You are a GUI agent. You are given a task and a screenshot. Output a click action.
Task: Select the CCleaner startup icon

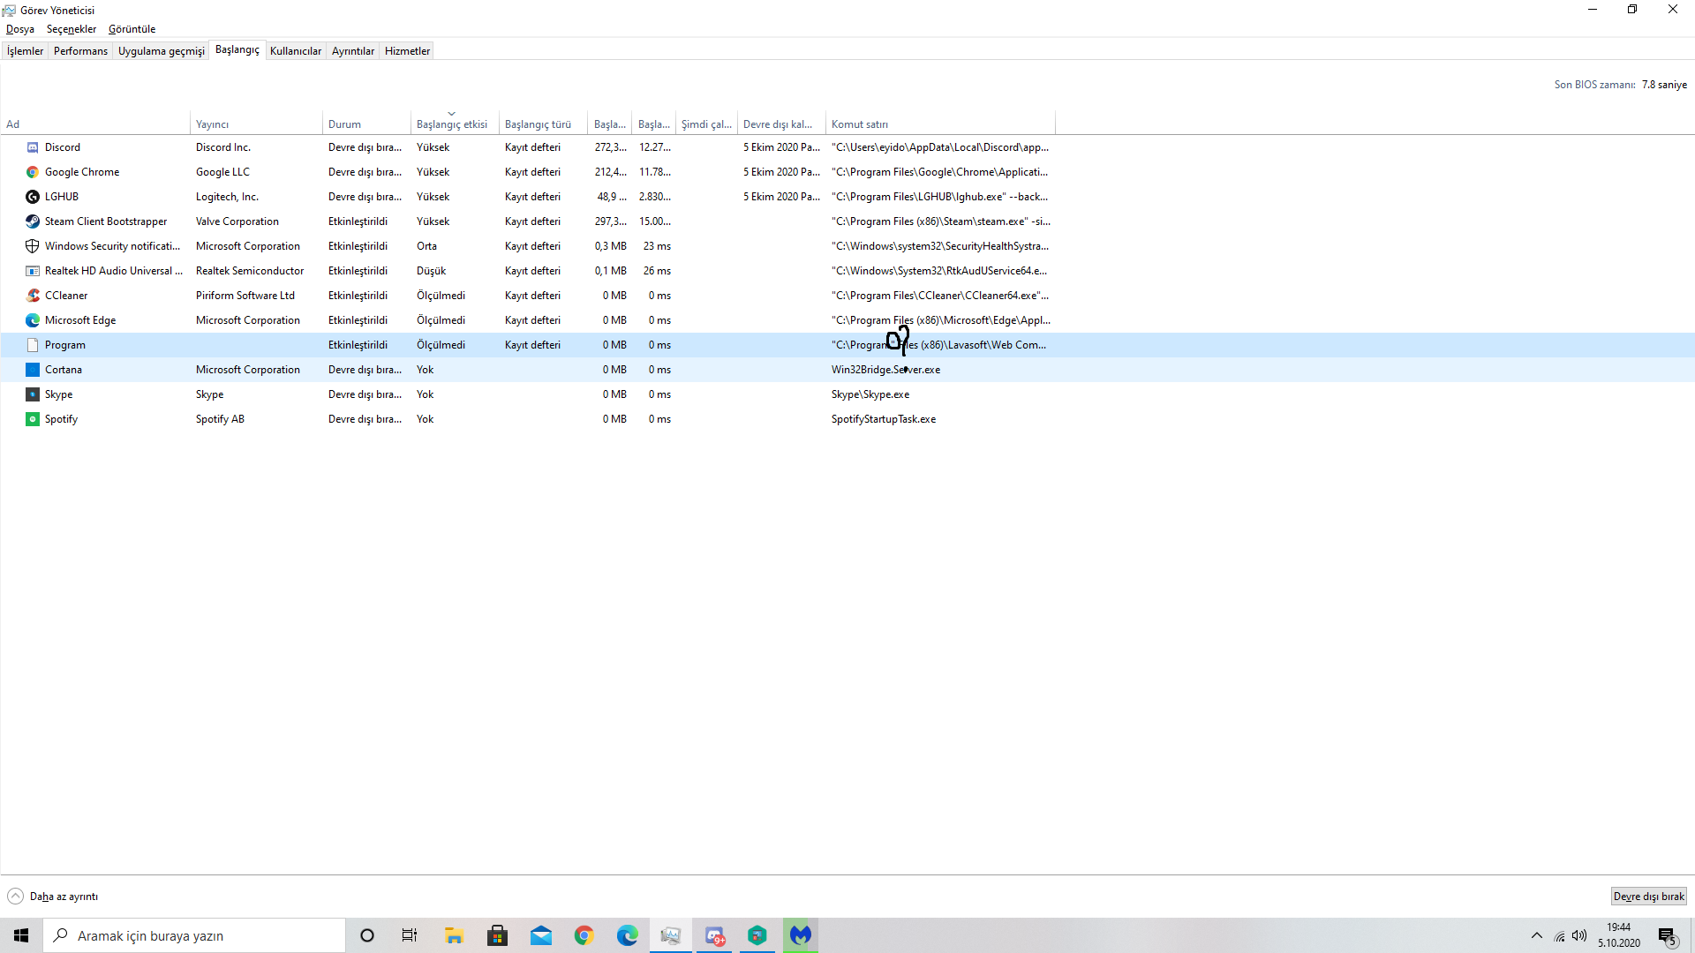33,296
